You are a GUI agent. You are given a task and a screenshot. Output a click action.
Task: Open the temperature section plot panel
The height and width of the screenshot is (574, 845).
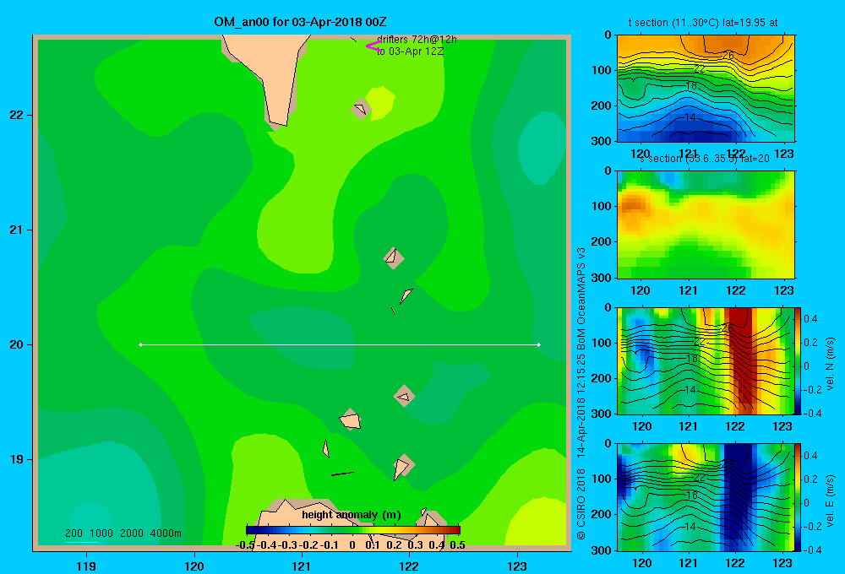tap(706, 89)
